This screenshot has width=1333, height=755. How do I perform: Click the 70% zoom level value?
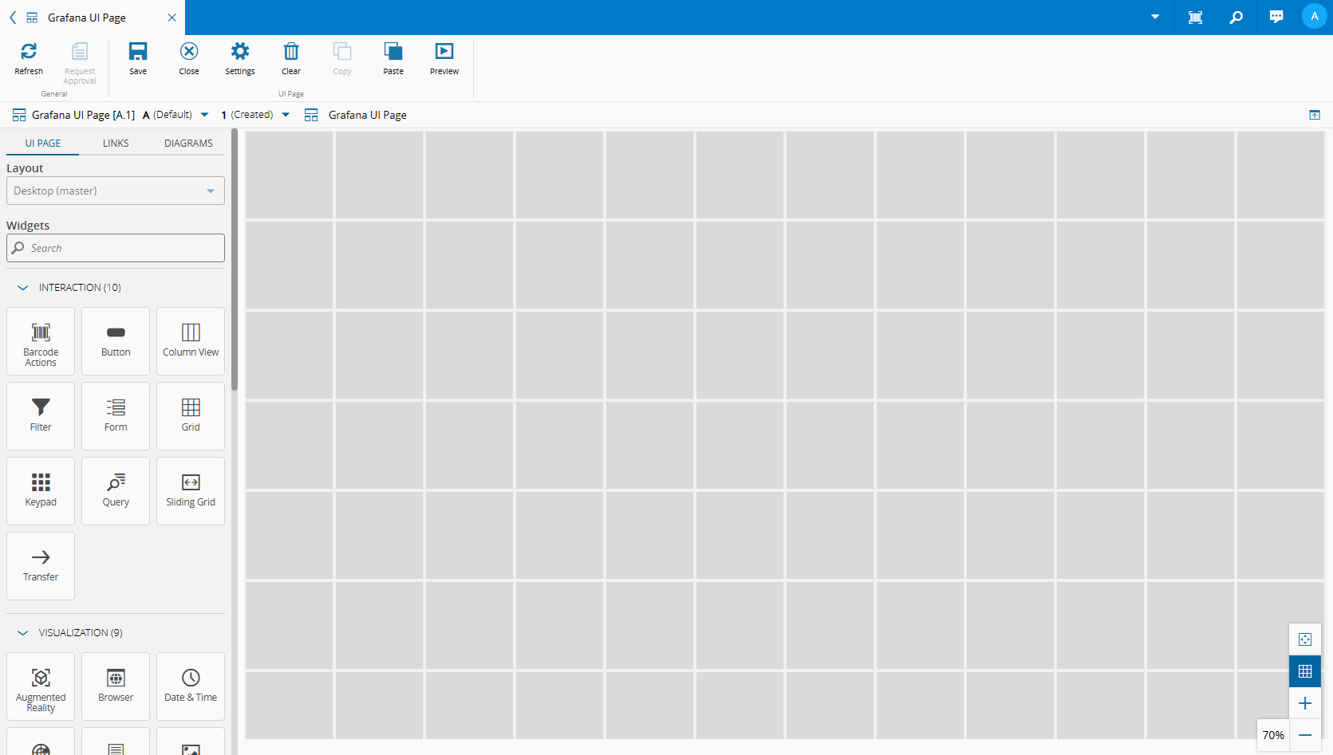tap(1273, 735)
